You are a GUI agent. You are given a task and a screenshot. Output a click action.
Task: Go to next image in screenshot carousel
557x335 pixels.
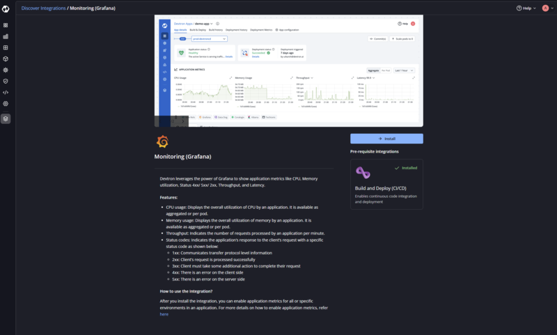tap(183, 121)
